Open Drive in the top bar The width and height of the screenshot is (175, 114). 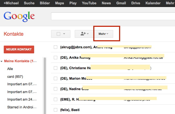[136, 3]
